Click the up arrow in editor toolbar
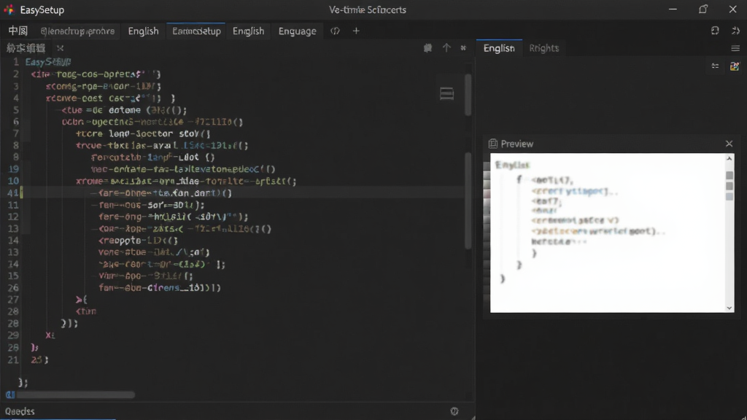The image size is (747, 420). (x=446, y=47)
